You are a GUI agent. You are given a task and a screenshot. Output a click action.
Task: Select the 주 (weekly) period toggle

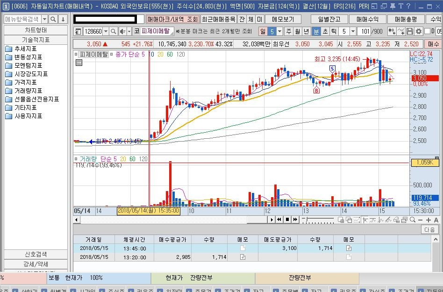pyautogui.click(x=289, y=31)
